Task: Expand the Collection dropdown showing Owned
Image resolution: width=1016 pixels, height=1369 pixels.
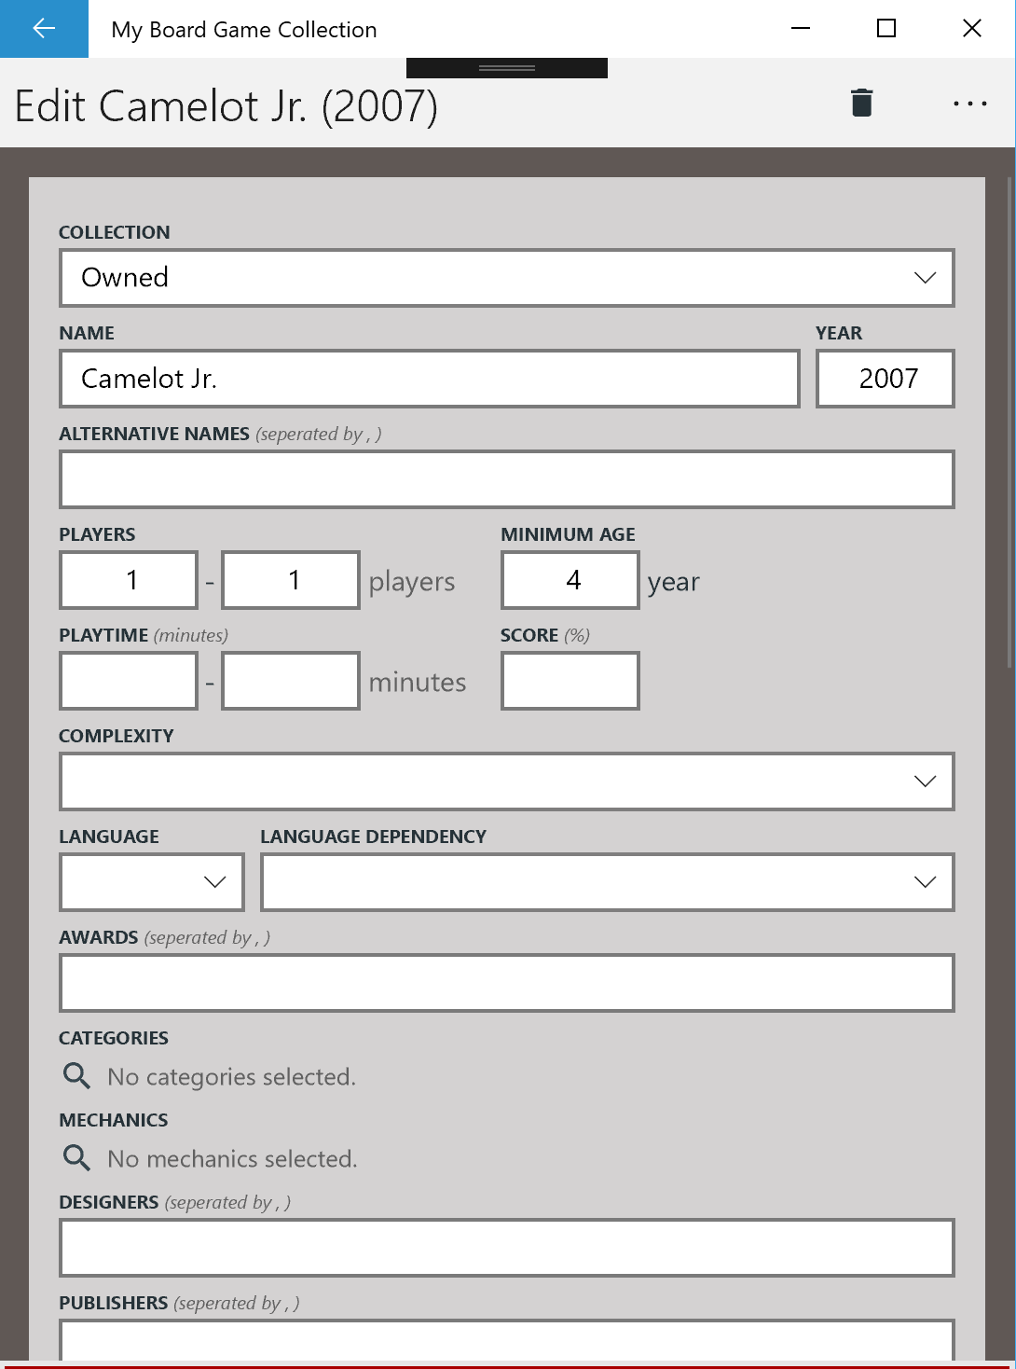Action: tap(507, 278)
